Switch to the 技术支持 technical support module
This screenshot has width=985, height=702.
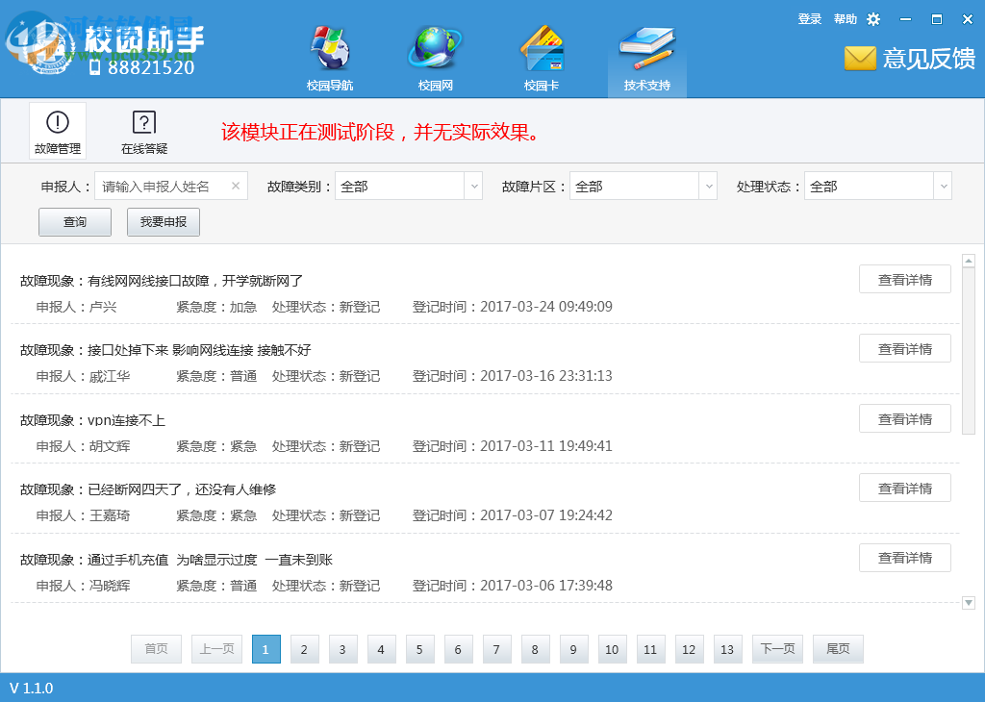pyautogui.click(x=646, y=55)
